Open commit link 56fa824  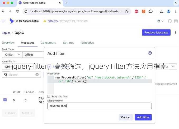point(53,21)
